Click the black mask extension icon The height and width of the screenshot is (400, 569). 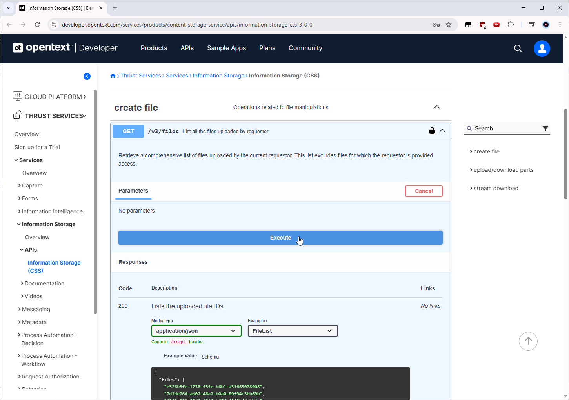point(468,25)
